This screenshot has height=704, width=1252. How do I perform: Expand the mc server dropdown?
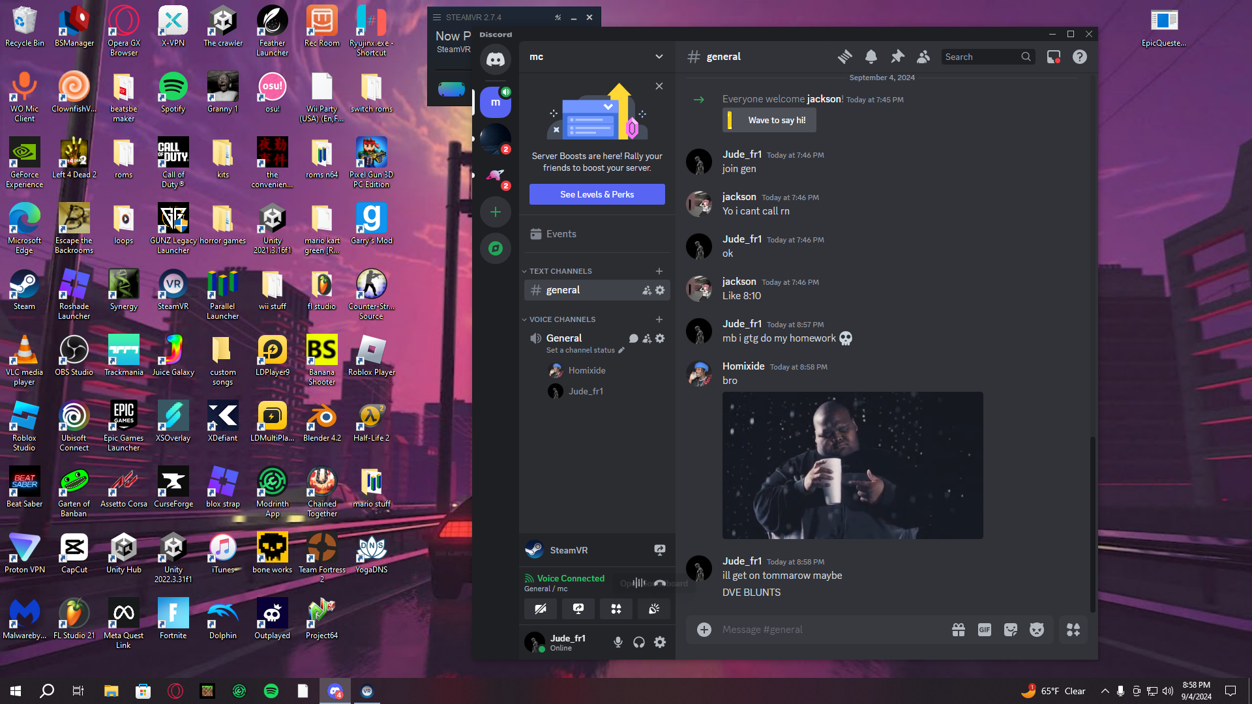coord(659,57)
